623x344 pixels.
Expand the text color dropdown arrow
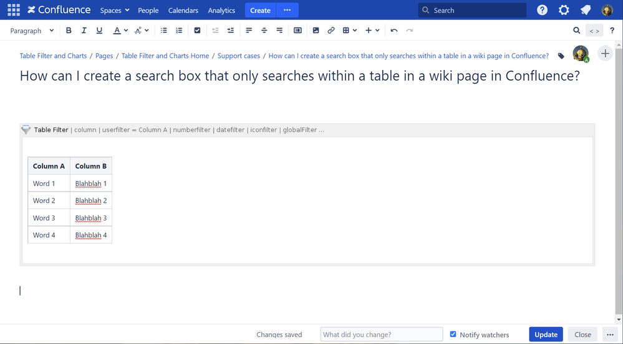pyautogui.click(x=126, y=30)
